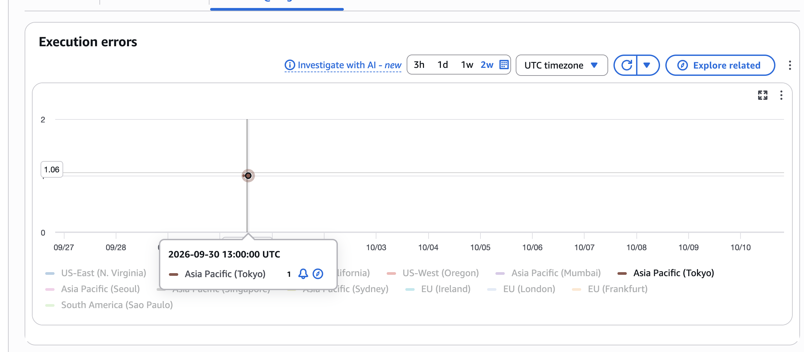Select the 1w time range
This screenshot has height=352, width=804.
tap(467, 65)
